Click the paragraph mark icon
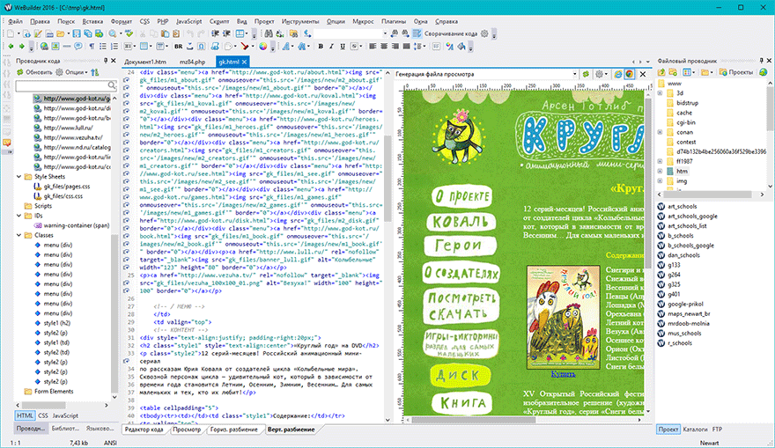775x448 pixels. click(92, 47)
